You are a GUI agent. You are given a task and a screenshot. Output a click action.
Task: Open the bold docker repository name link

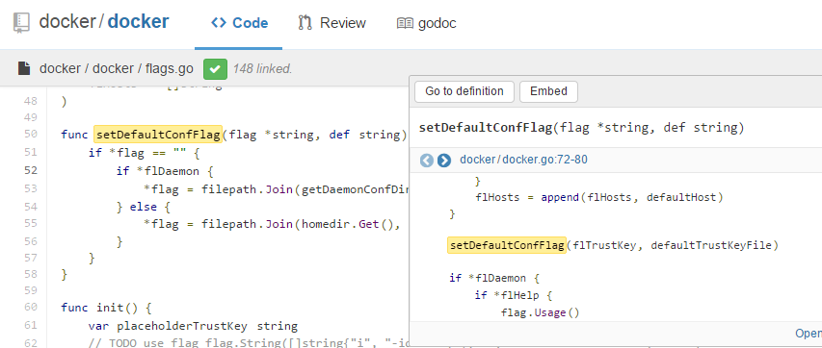139,22
